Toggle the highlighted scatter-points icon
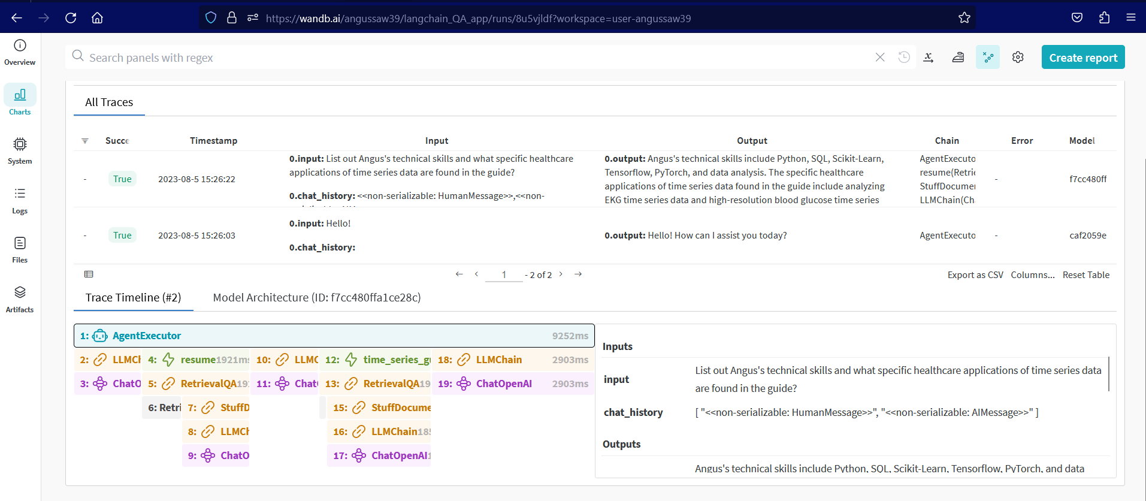The width and height of the screenshot is (1146, 501). 988,58
